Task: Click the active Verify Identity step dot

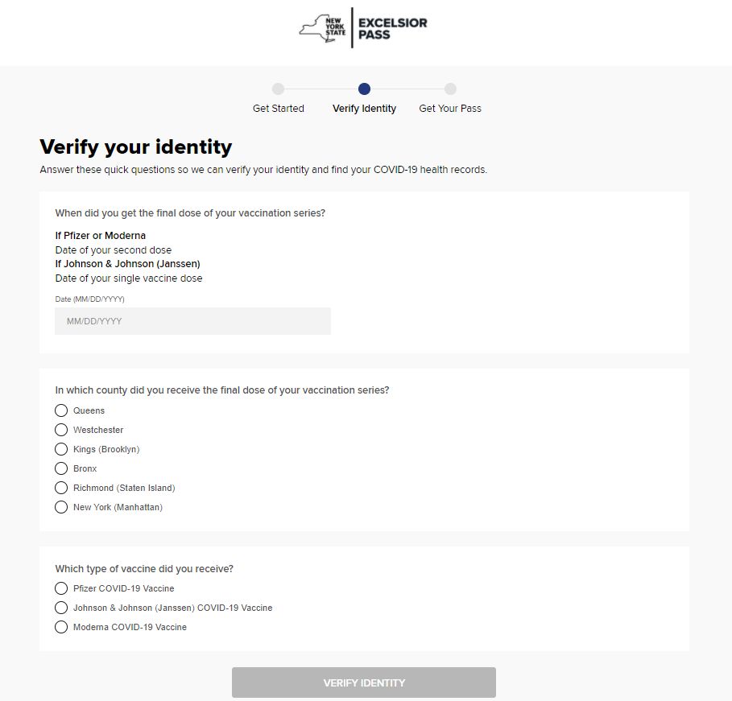Action: coord(364,89)
